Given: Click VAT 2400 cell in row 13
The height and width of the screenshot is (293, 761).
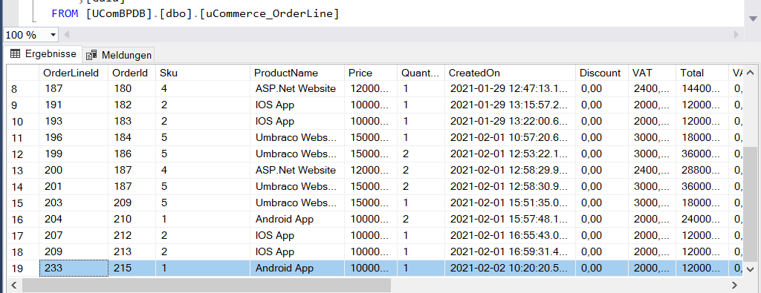Looking at the screenshot, I should [x=652, y=171].
